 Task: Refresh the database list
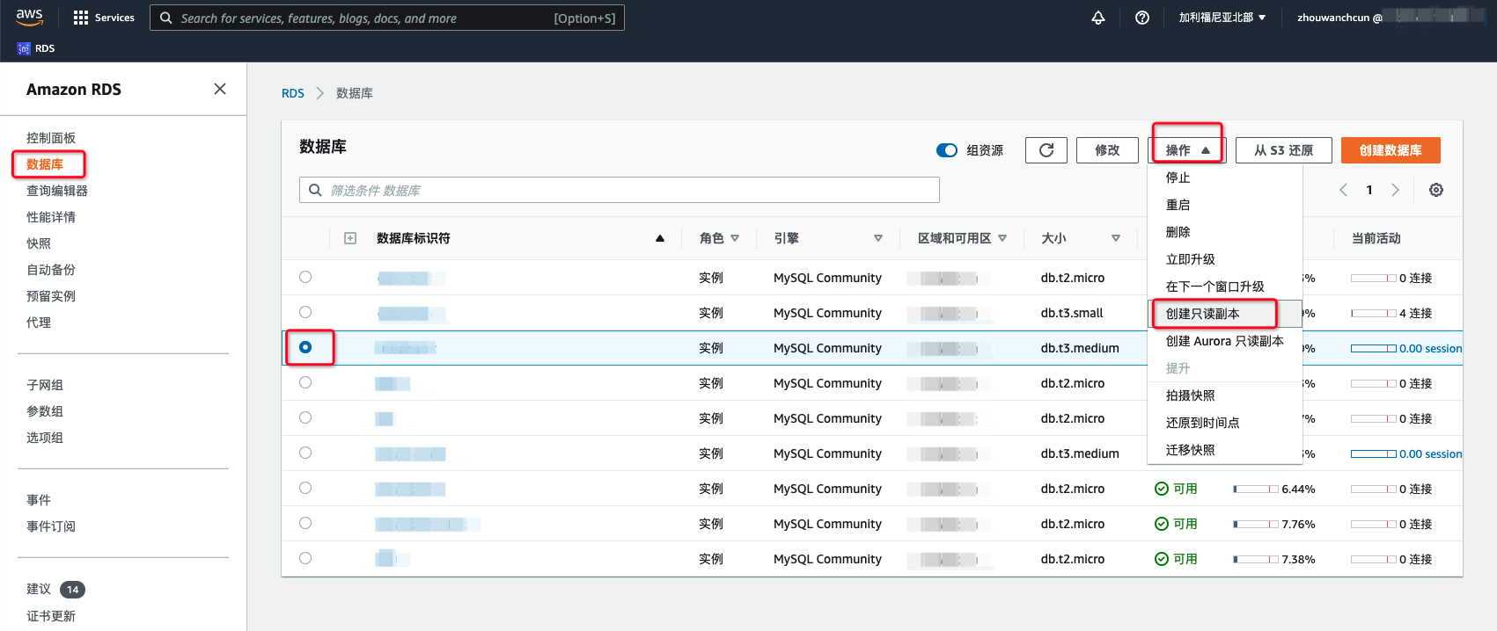click(x=1046, y=150)
